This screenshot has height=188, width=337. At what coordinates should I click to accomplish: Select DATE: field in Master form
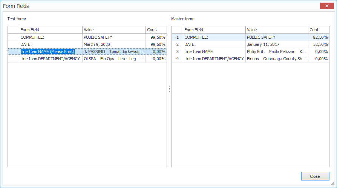(214, 44)
